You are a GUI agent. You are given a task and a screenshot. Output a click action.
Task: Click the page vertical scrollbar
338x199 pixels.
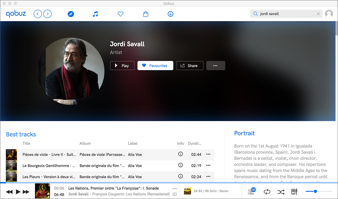coord(336,28)
